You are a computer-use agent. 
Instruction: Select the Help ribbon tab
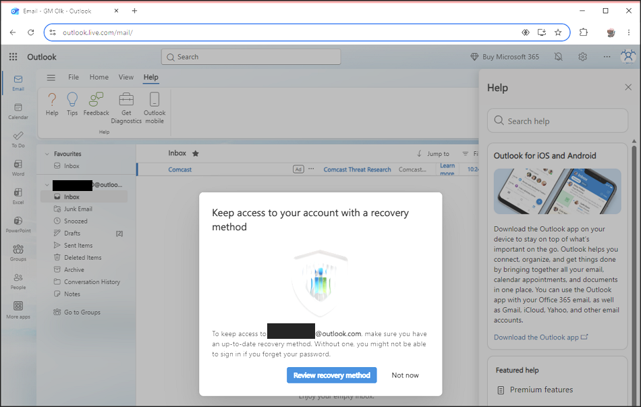click(151, 77)
